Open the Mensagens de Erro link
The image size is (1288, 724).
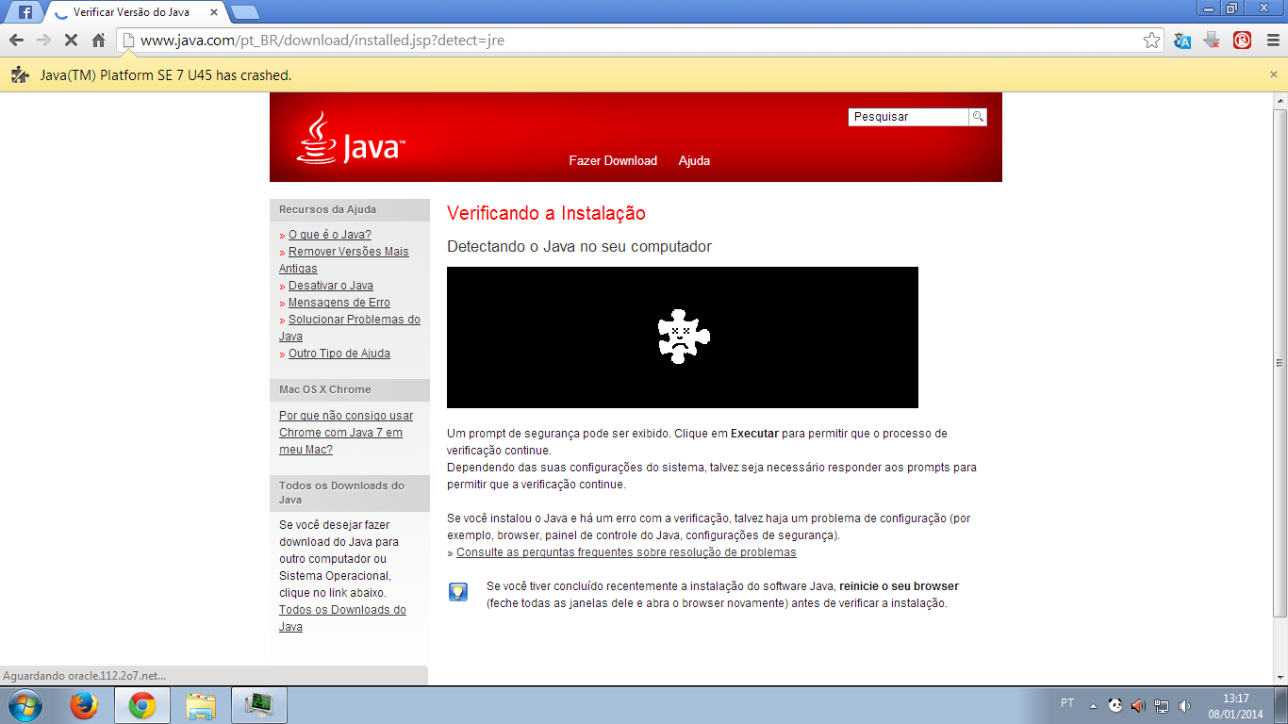click(339, 303)
